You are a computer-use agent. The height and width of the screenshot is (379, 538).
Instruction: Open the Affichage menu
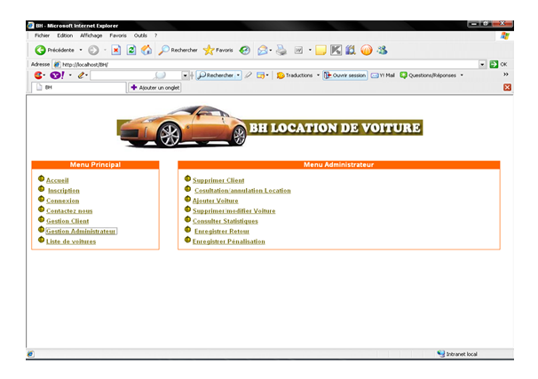click(91, 36)
